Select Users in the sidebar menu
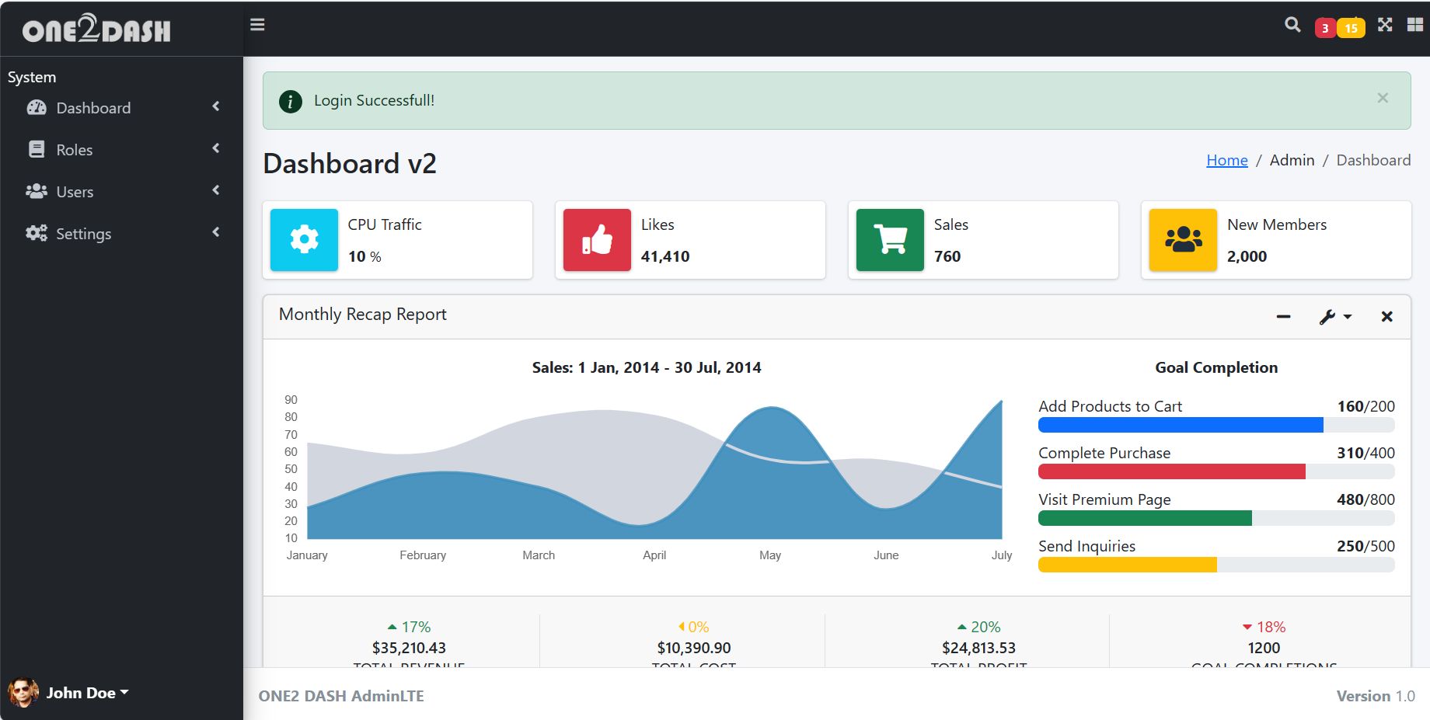1430x720 pixels. (75, 192)
